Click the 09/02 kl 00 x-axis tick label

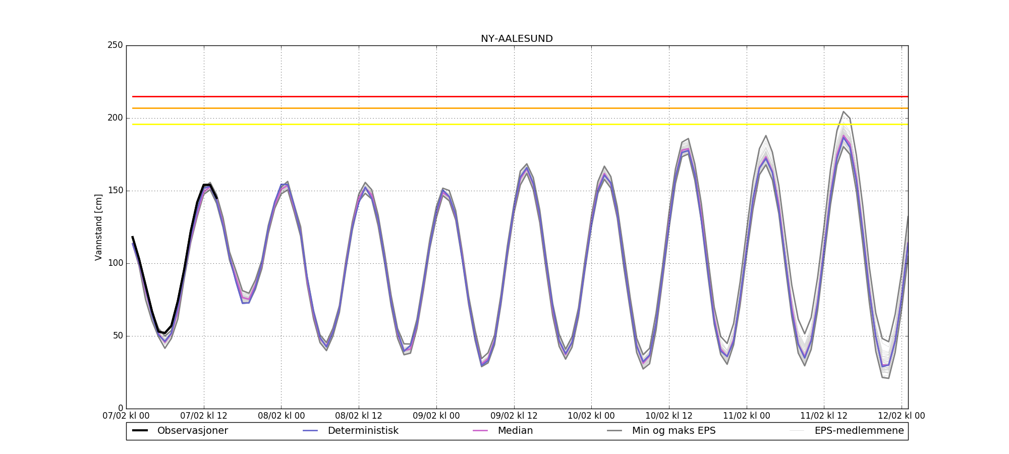[x=436, y=416]
